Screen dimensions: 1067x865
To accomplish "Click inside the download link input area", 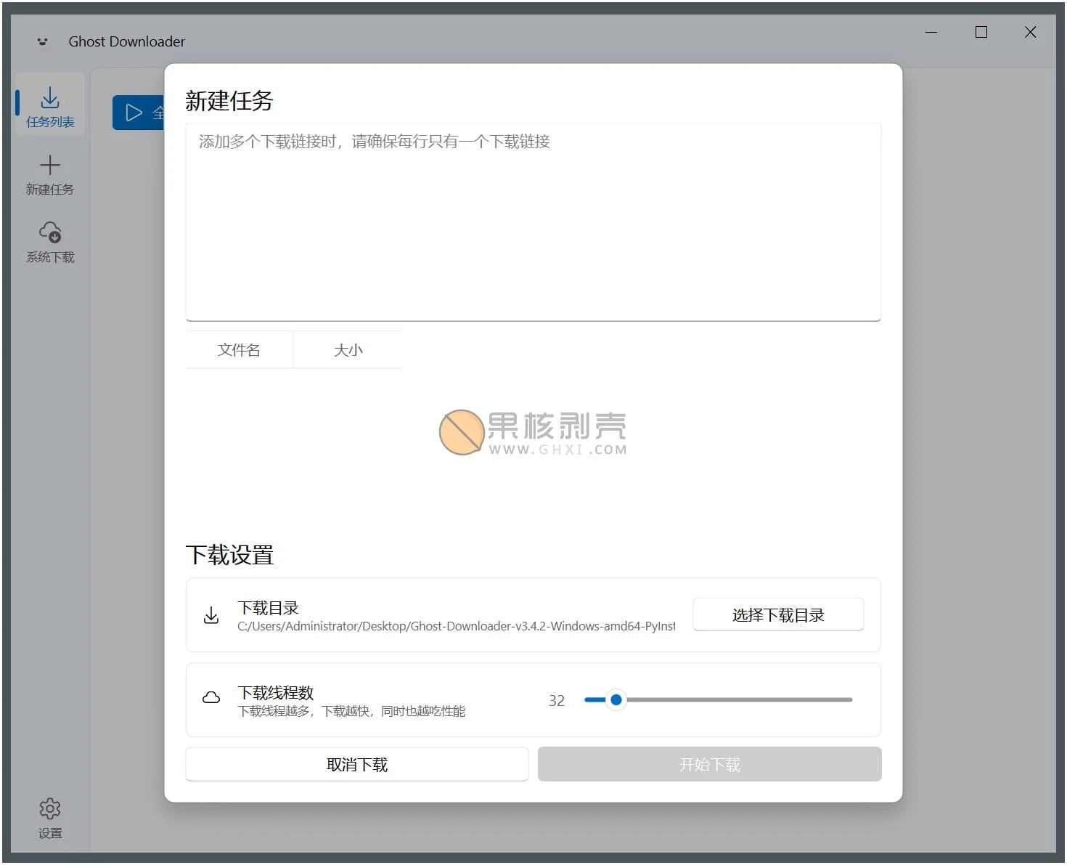I will pyautogui.click(x=533, y=222).
